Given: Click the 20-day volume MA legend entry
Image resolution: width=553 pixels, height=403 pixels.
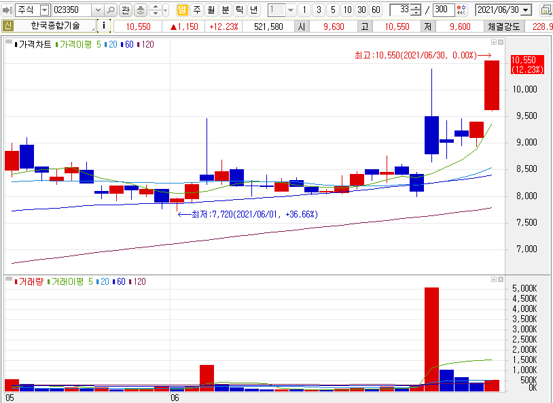Looking at the screenshot, I should (104, 281).
